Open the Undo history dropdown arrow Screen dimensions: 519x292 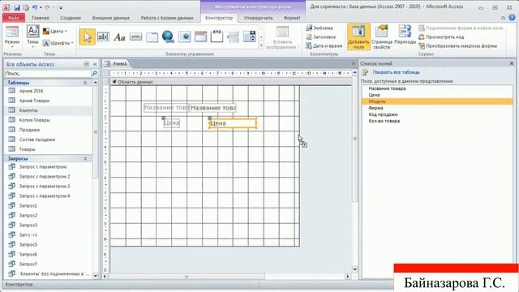click(41, 7)
